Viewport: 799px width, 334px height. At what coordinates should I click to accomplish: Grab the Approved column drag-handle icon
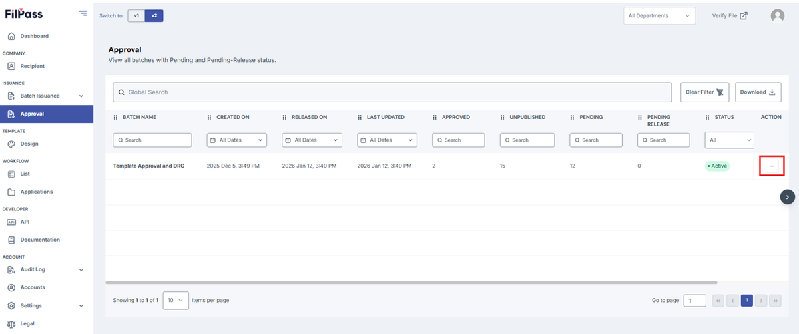coord(435,117)
